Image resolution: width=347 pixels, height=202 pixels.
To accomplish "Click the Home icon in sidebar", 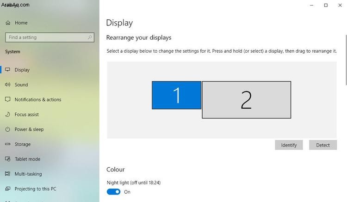I will point(8,23).
